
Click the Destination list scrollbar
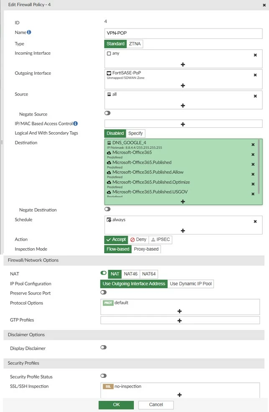click(259, 167)
